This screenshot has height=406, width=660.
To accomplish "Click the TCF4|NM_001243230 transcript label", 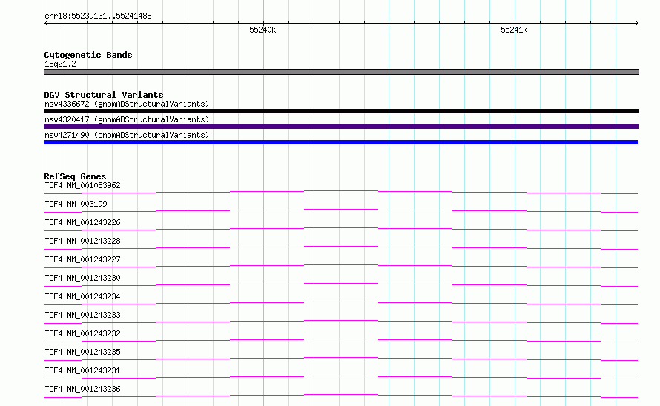I will click(x=82, y=278).
